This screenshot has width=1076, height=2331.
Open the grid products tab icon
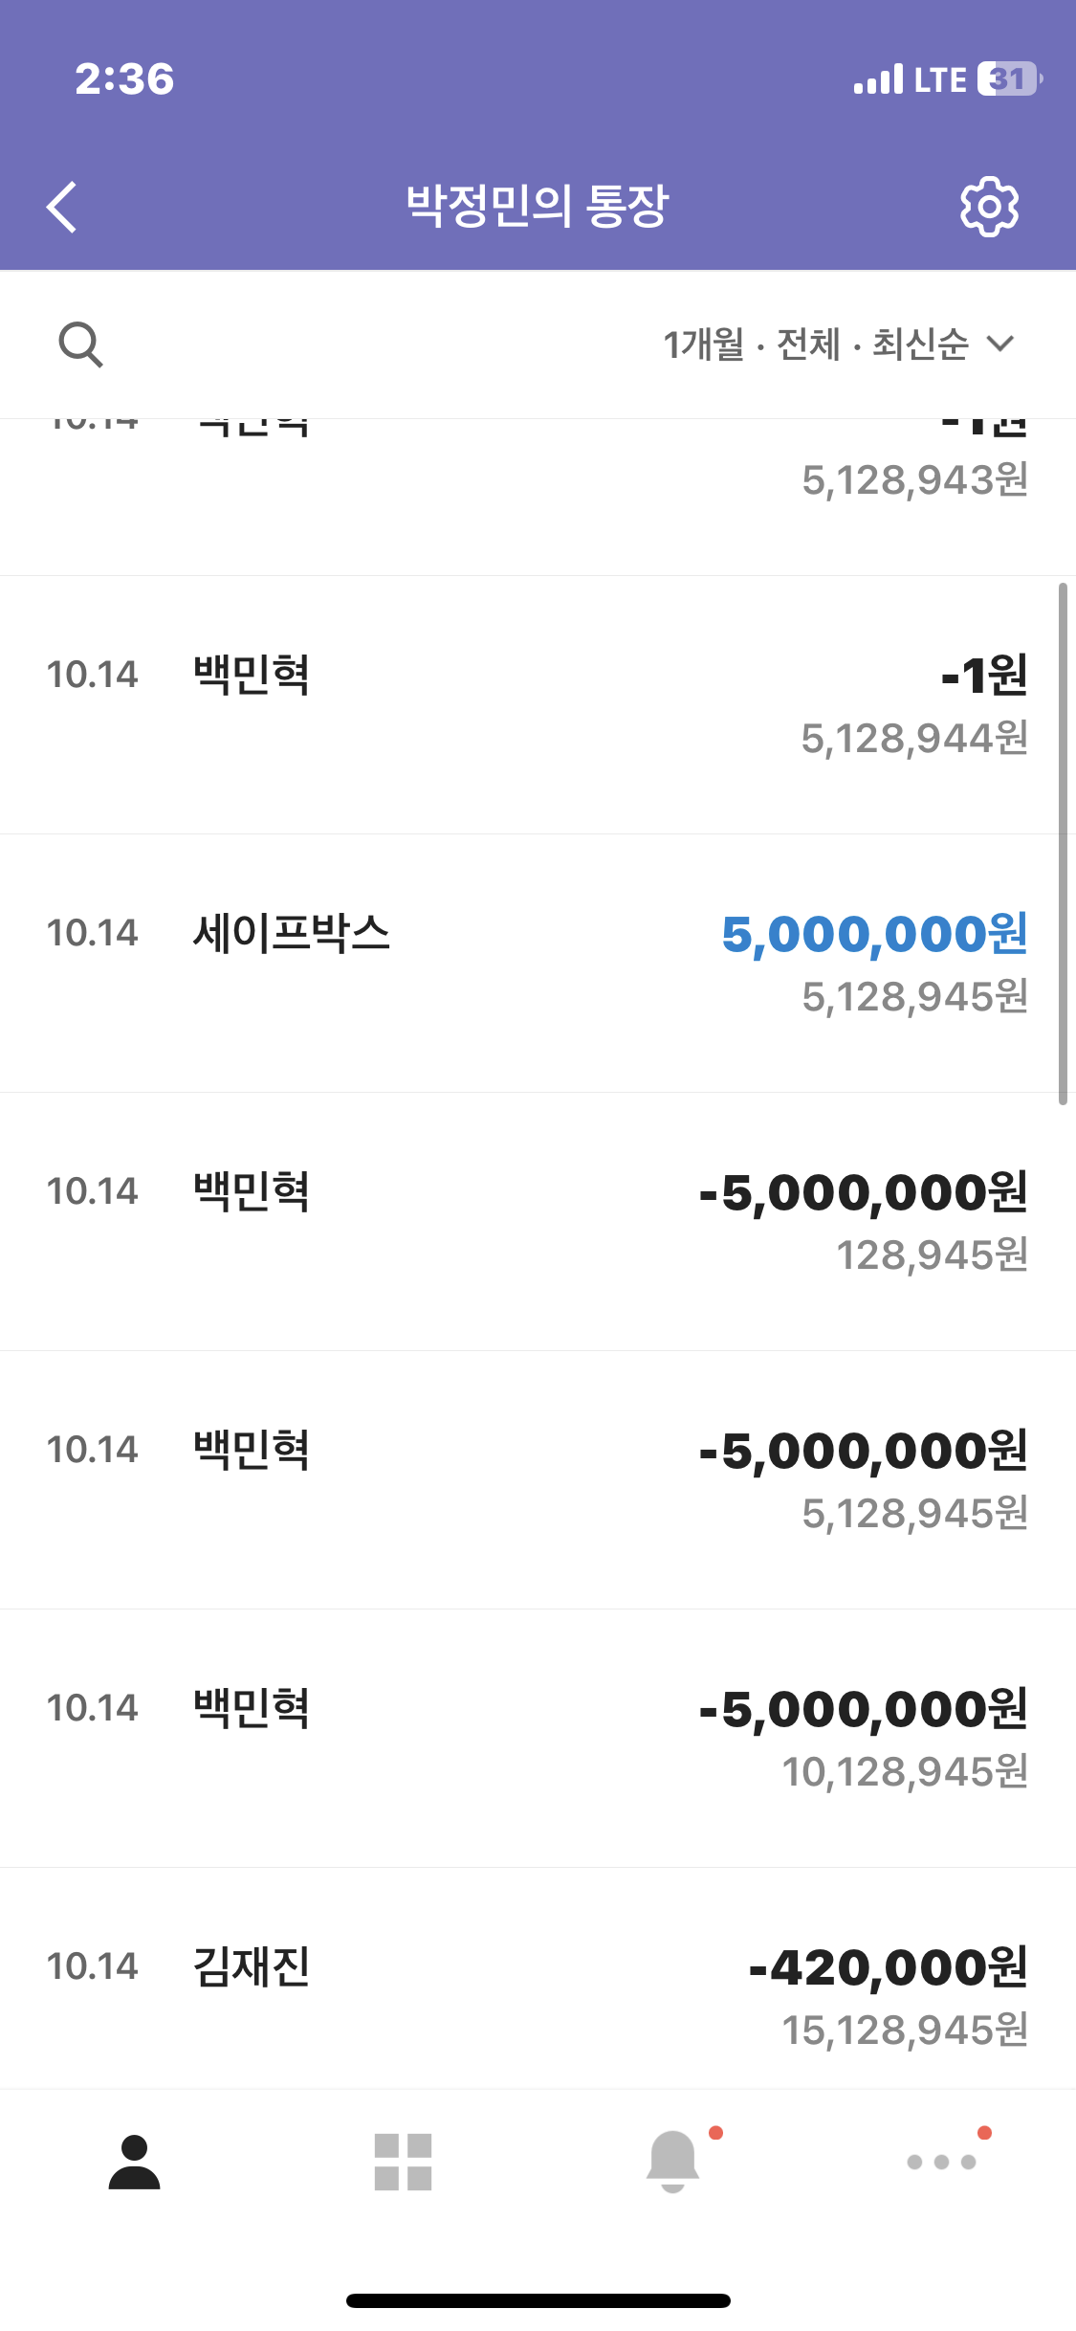point(403,2162)
